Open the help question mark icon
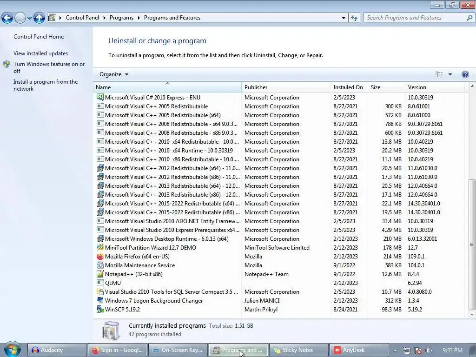The image size is (476, 357). pos(465,74)
